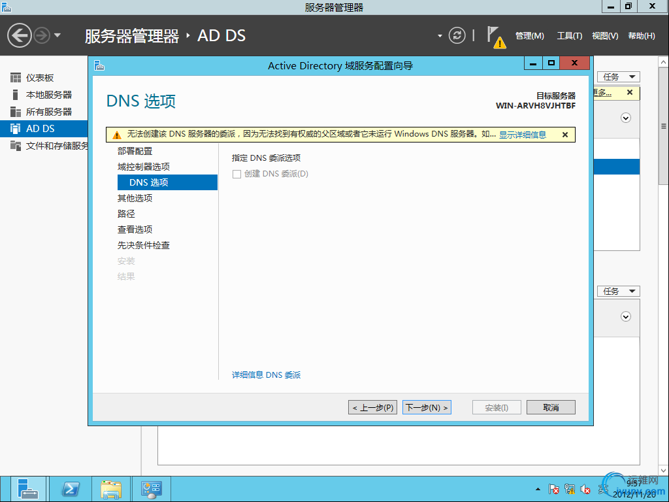Go to 其他选项 wizard step
Image resolution: width=669 pixels, height=502 pixels.
tap(135, 198)
